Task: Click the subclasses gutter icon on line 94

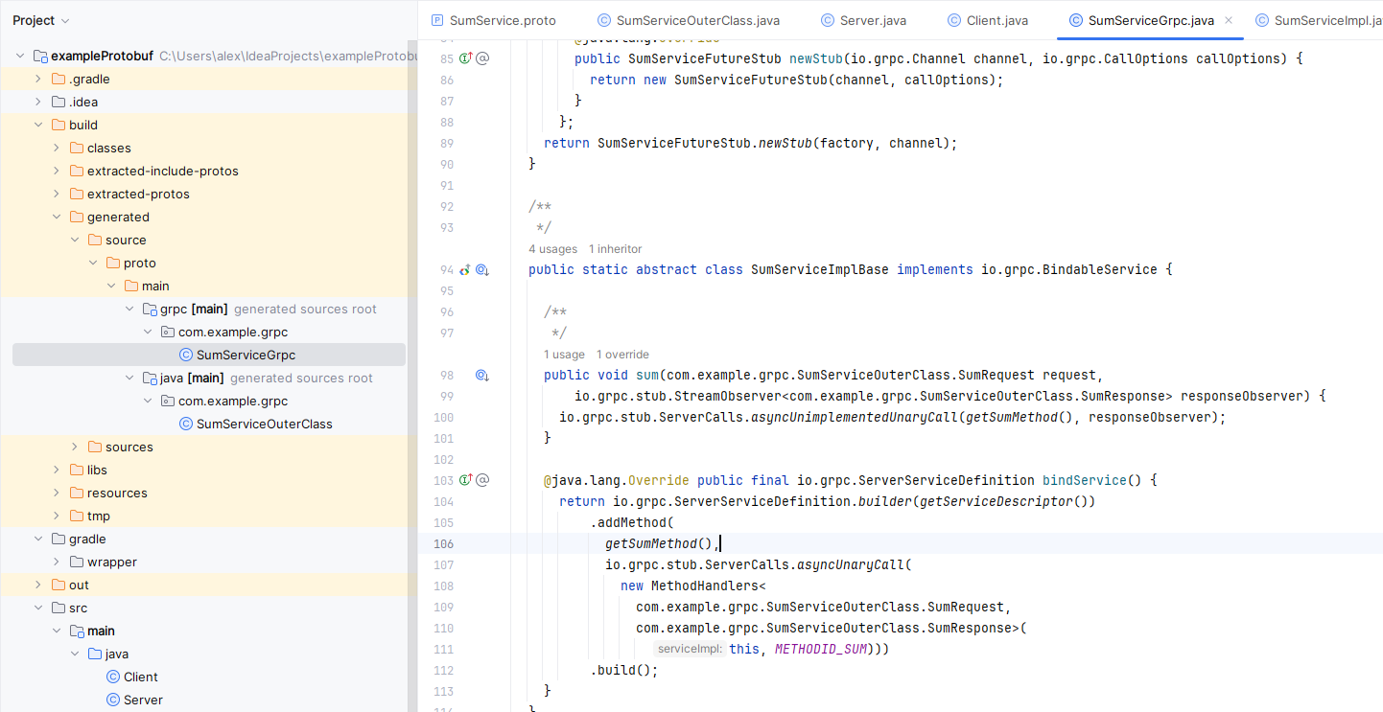Action: pyautogui.click(x=482, y=270)
